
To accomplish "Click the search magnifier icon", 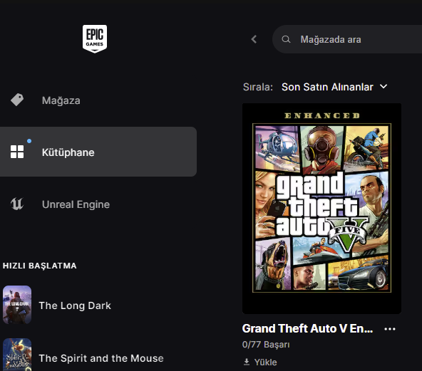I will pyautogui.click(x=286, y=39).
